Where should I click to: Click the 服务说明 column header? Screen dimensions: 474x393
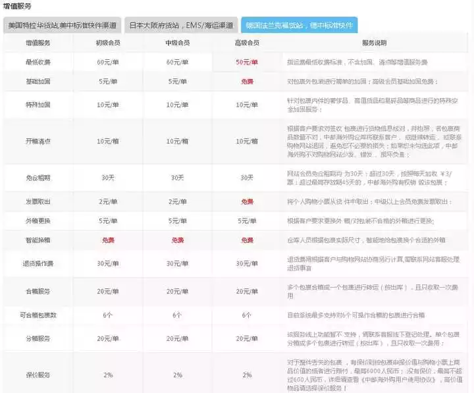pyautogui.click(x=374, y=43)
